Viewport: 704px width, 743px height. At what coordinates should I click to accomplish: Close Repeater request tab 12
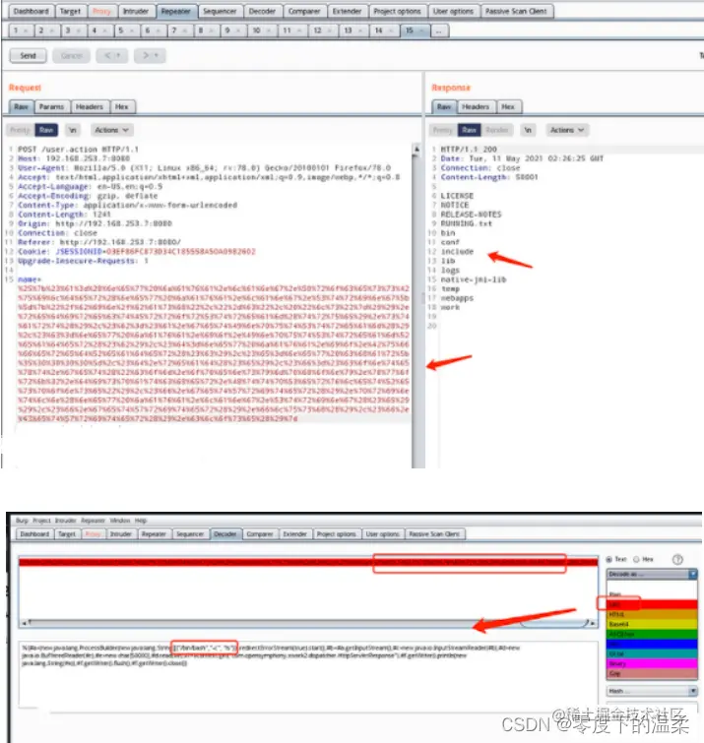[330, 31]
